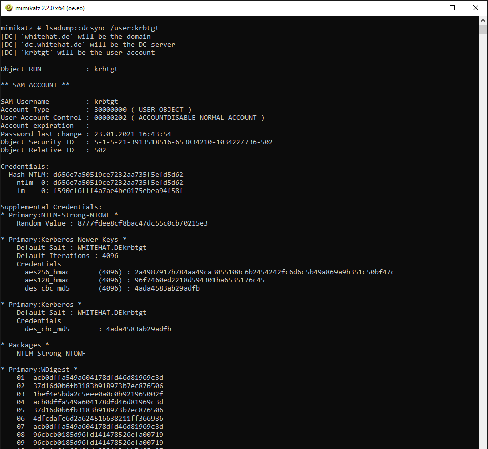This screenshot has width=488, height=449.
Task: Click the Object Security ID S-1-5-21 value
Action: pos(184,142)
